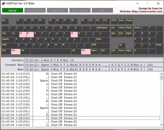Click the Menu key tile
This screenshot has height=130, width=164.
(95, 52)
